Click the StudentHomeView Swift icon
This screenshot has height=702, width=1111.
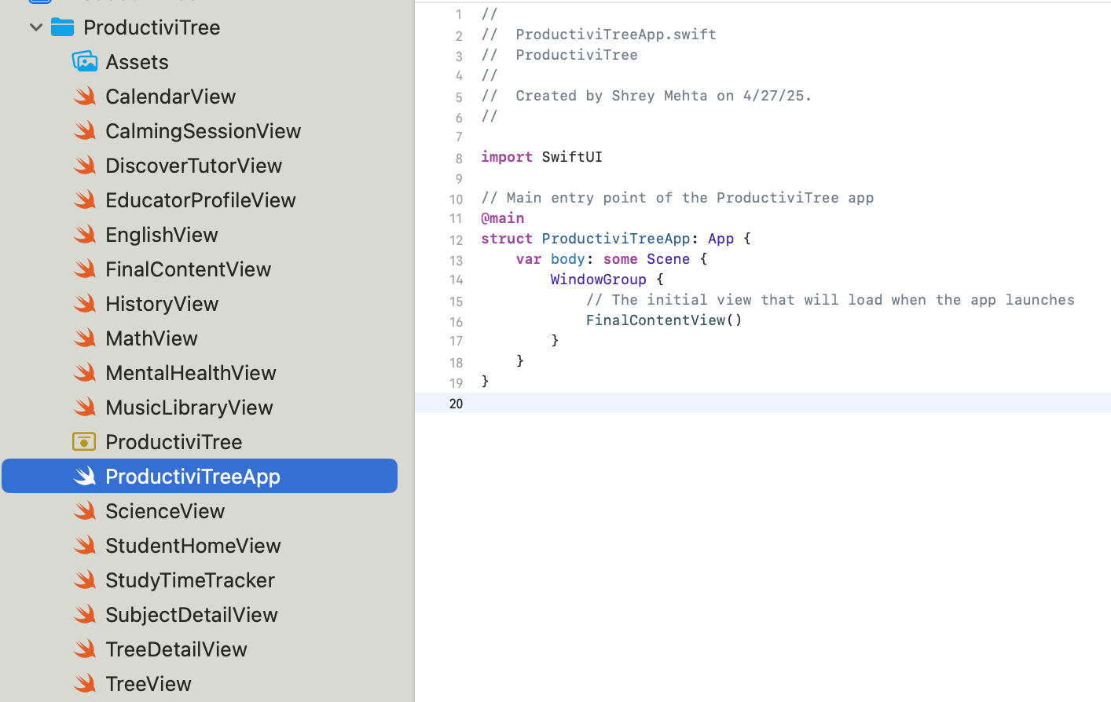click(x=85, y=545)
